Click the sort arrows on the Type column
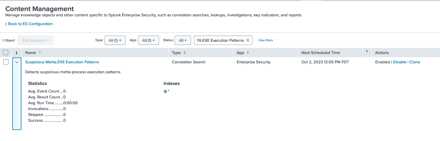Screen dimensions: 440x141 185,53
